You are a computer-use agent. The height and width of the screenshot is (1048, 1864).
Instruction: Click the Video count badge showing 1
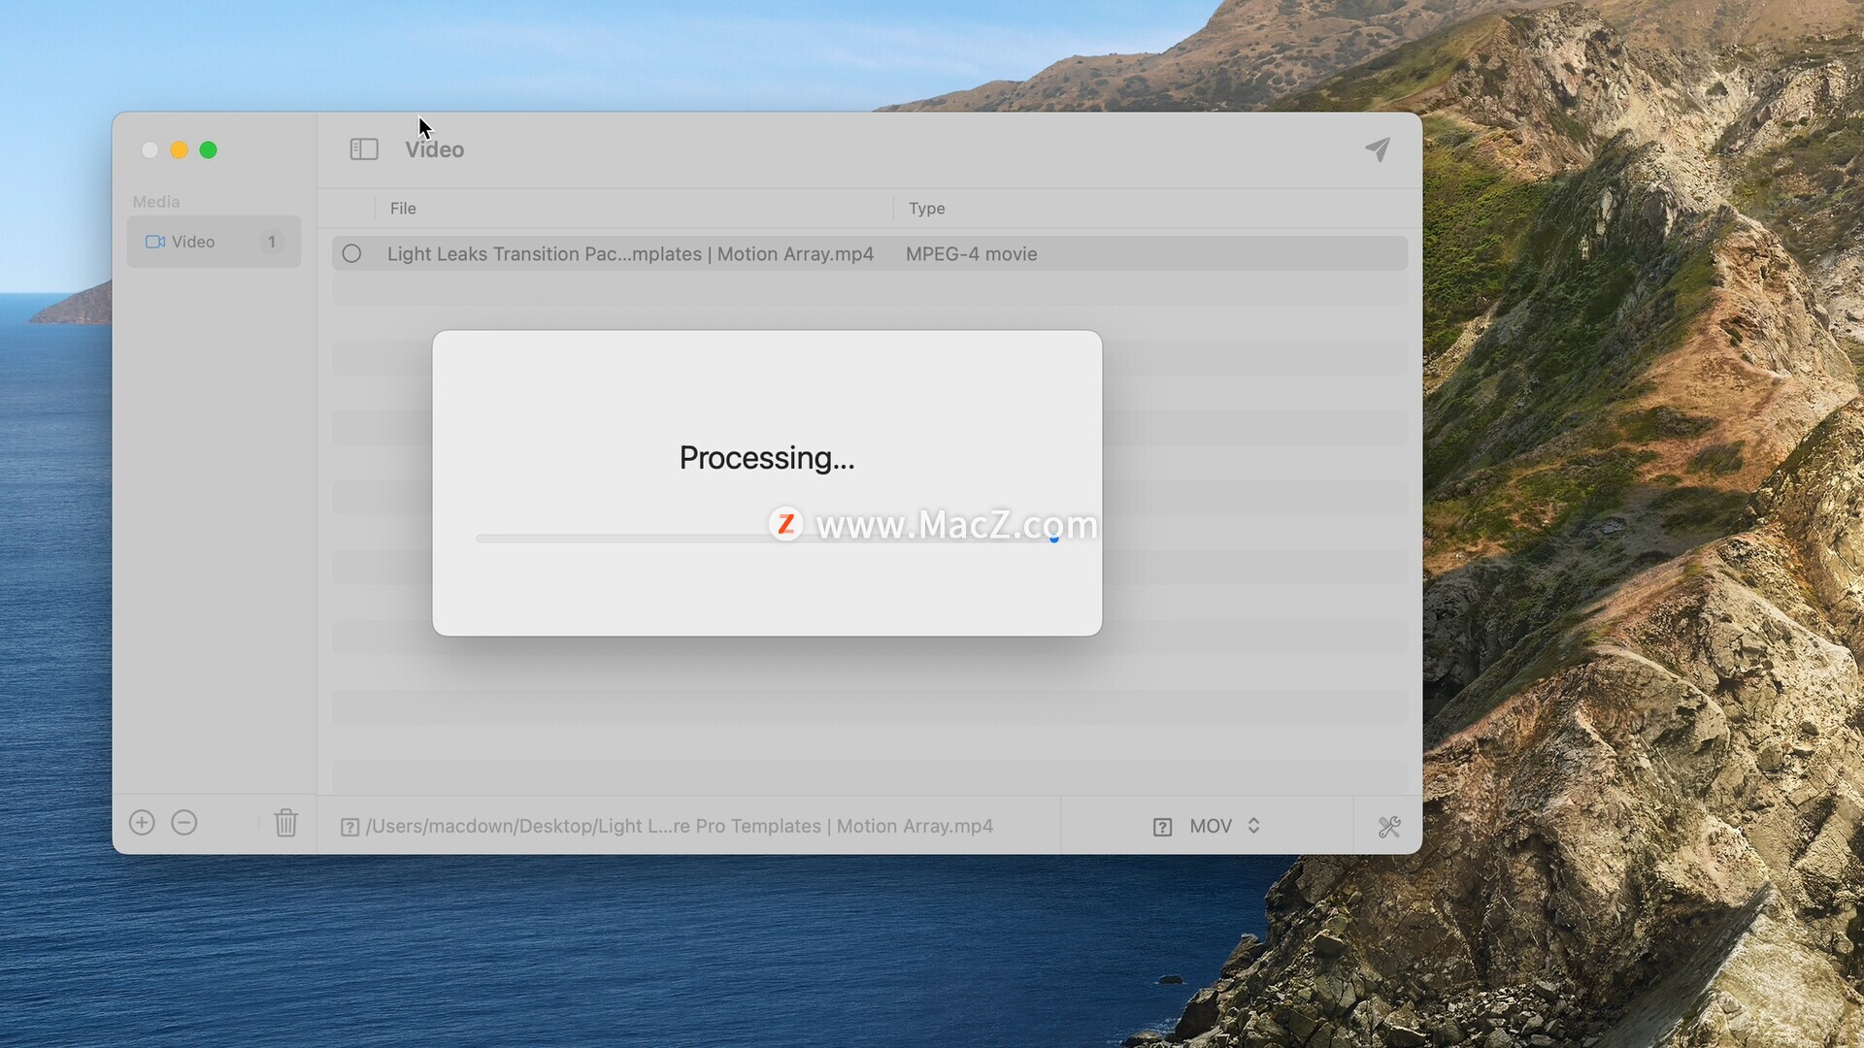point(272,242)
